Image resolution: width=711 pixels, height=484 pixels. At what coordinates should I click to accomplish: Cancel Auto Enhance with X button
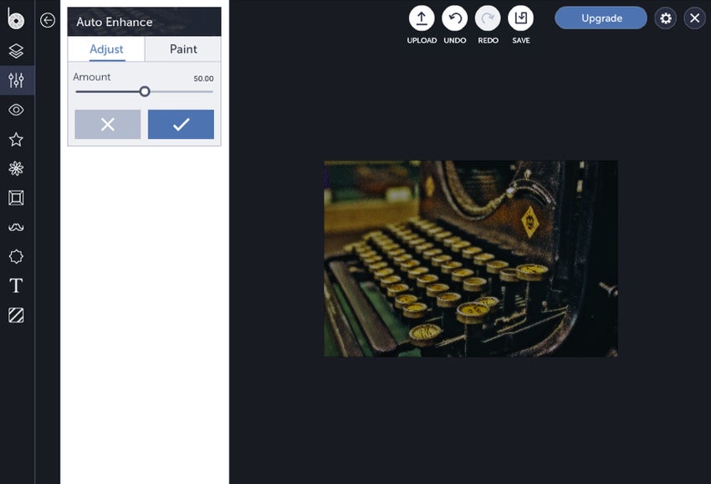tap(107, 125)
